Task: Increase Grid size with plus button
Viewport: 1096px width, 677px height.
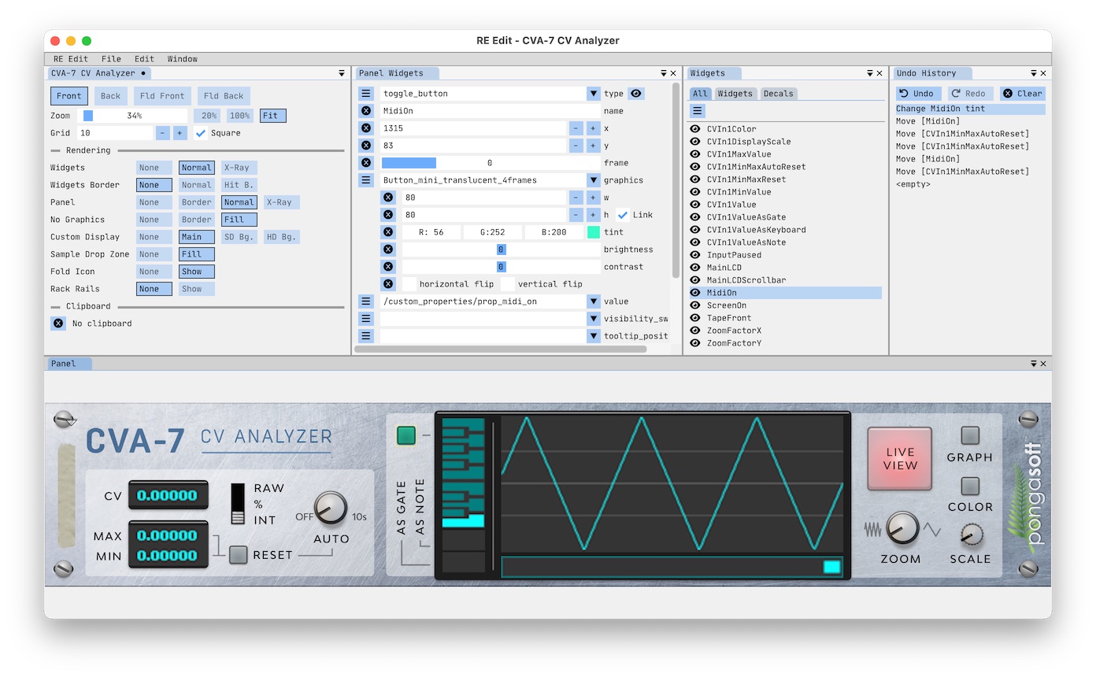Action: click(180, 133)
